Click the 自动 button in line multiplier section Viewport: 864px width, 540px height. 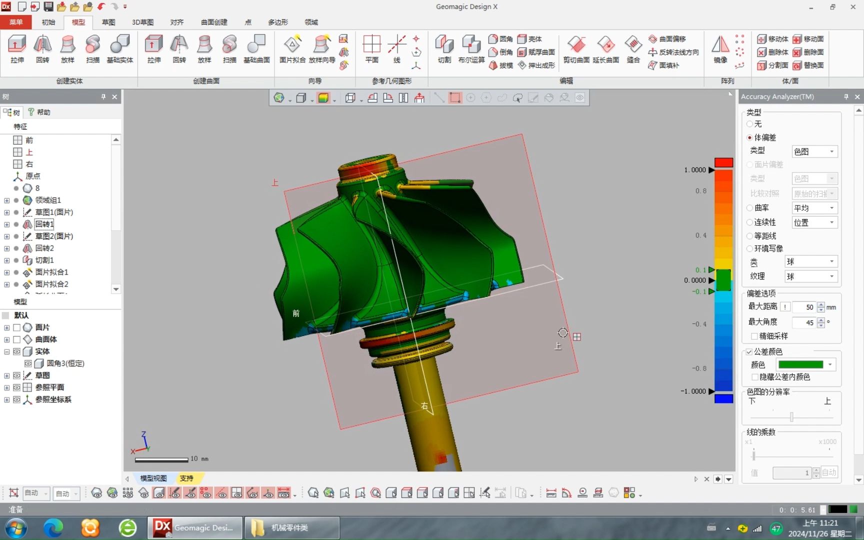coord(828,472)
